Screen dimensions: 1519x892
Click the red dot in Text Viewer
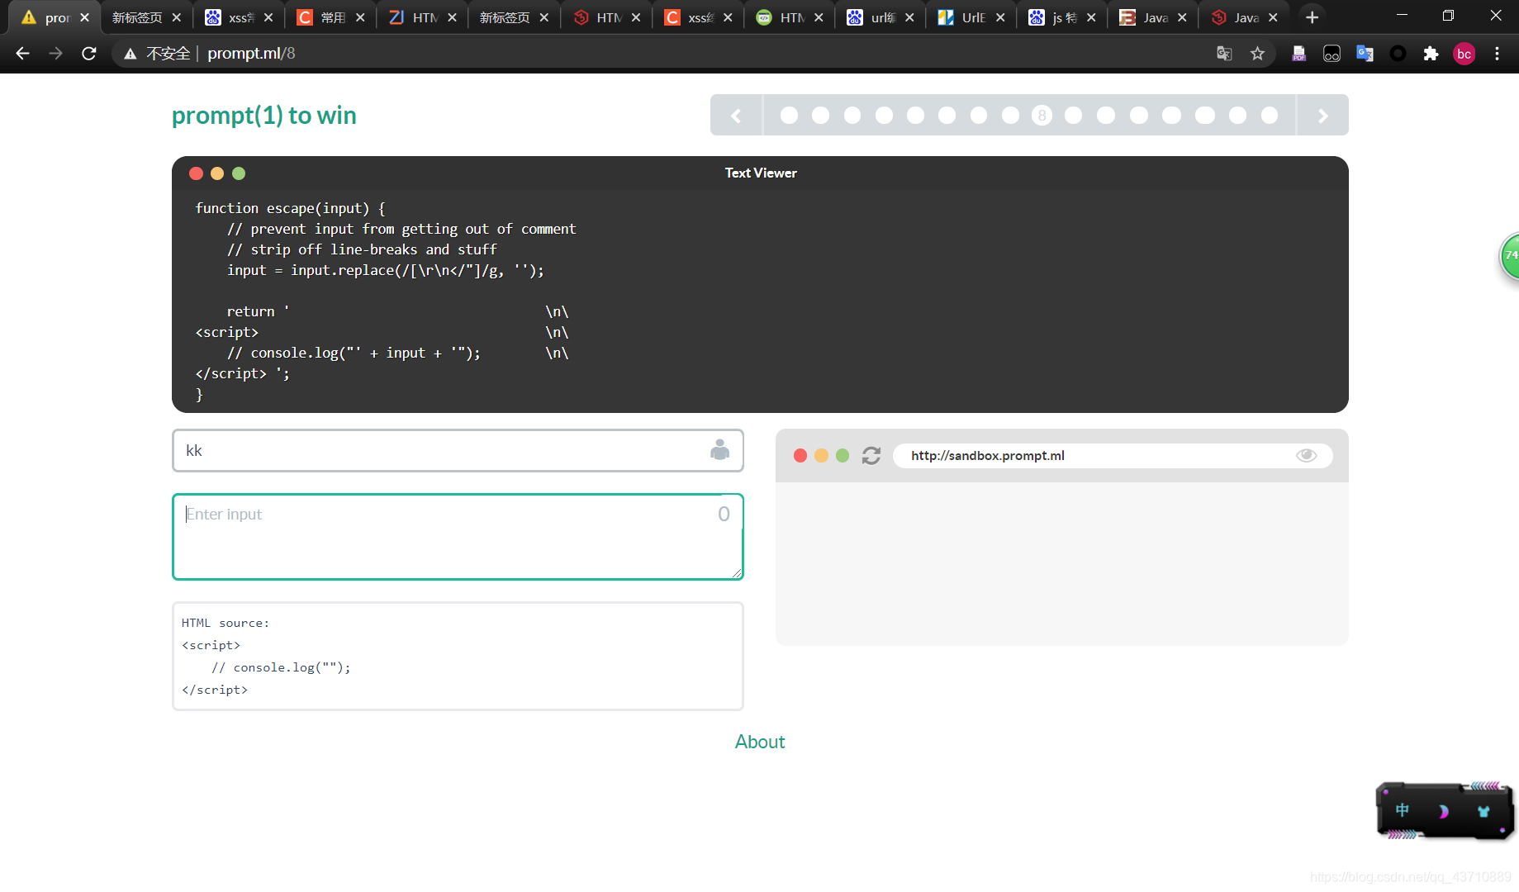click(x=196, y=173)
